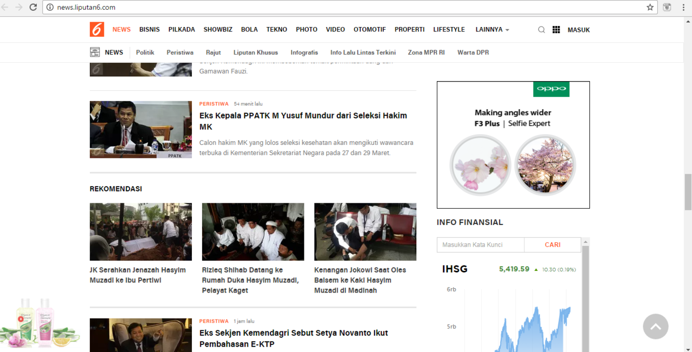692x352 pixels.
Task: Open the Warta DPR link
Action: point(473,52)
